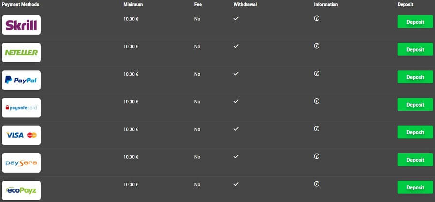Select the paysafecard logo

21,108
